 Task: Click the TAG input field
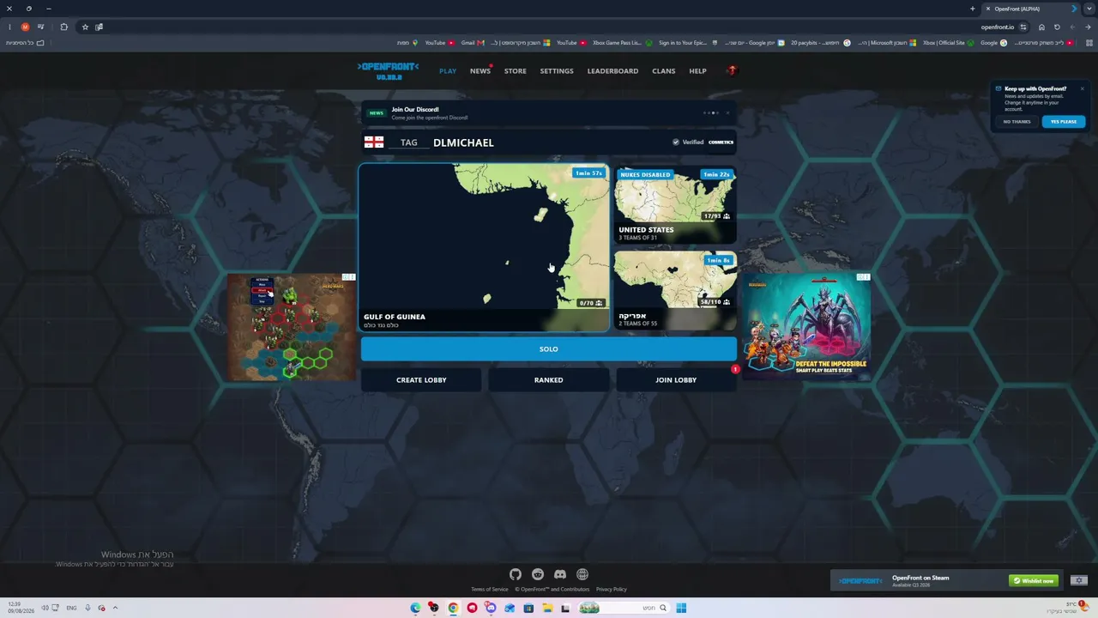point(408,142)
